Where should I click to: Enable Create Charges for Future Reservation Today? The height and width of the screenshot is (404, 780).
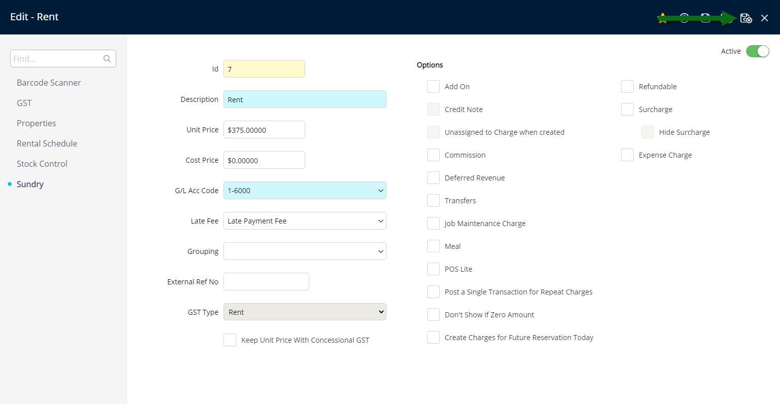[x=433, y=338]
